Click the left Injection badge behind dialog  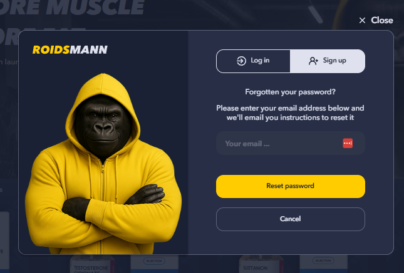[x=154, y=261]
